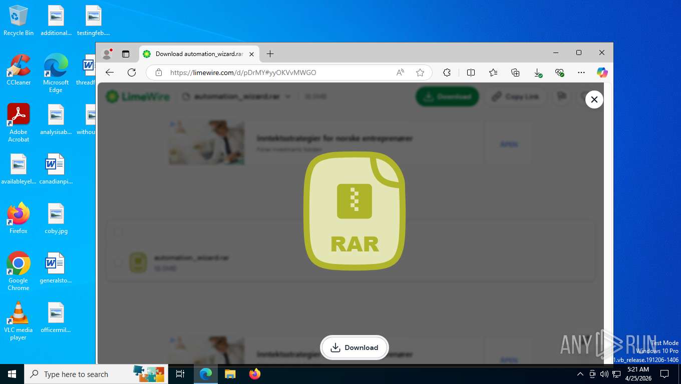Show hidden system tray icons

click(x=580, y=374)
